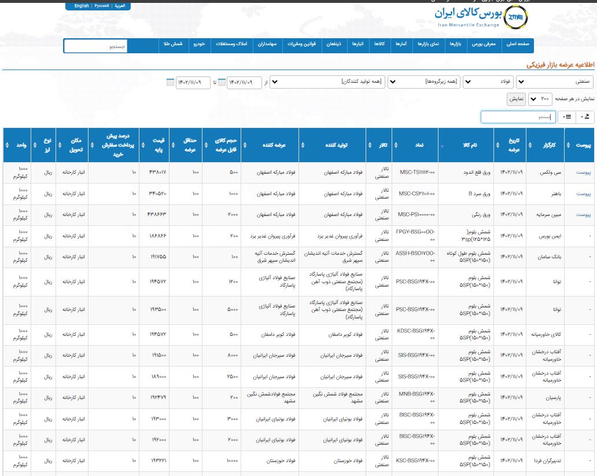Sort table by the قیمت پایه column arrows
Viewport: 597px width, 476px height.
pyautogui.click(x=143, y=145)
